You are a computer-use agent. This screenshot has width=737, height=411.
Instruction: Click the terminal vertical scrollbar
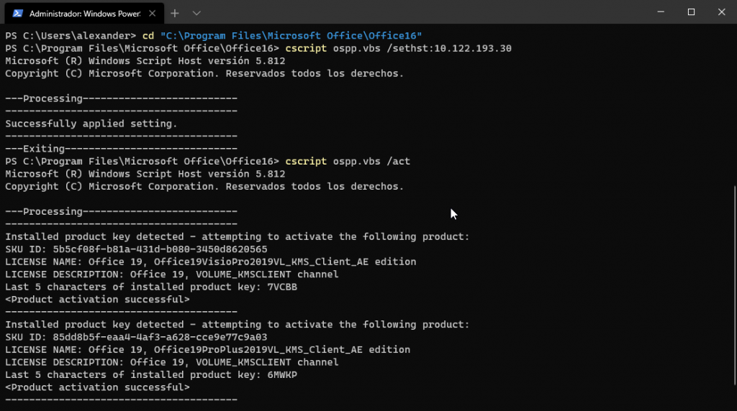click(733, 285)
